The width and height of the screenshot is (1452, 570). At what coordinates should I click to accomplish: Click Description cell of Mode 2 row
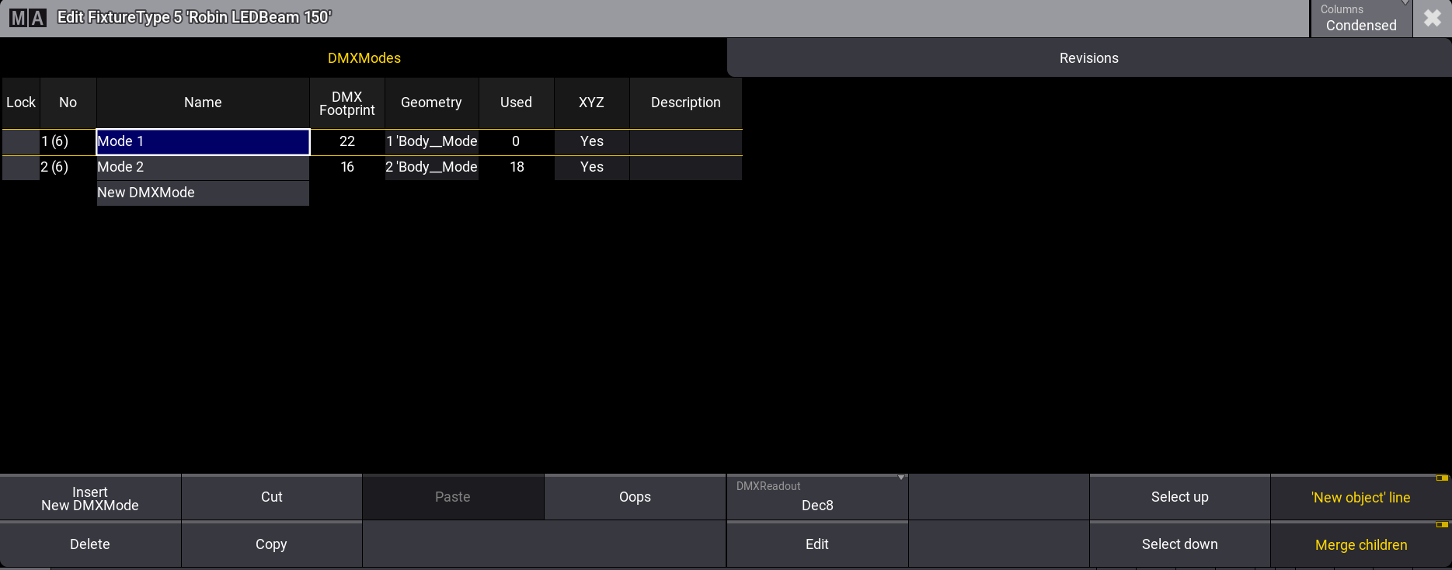(686, 167)
